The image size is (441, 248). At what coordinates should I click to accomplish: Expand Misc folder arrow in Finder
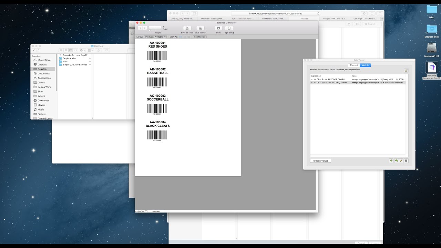[90, 61]
